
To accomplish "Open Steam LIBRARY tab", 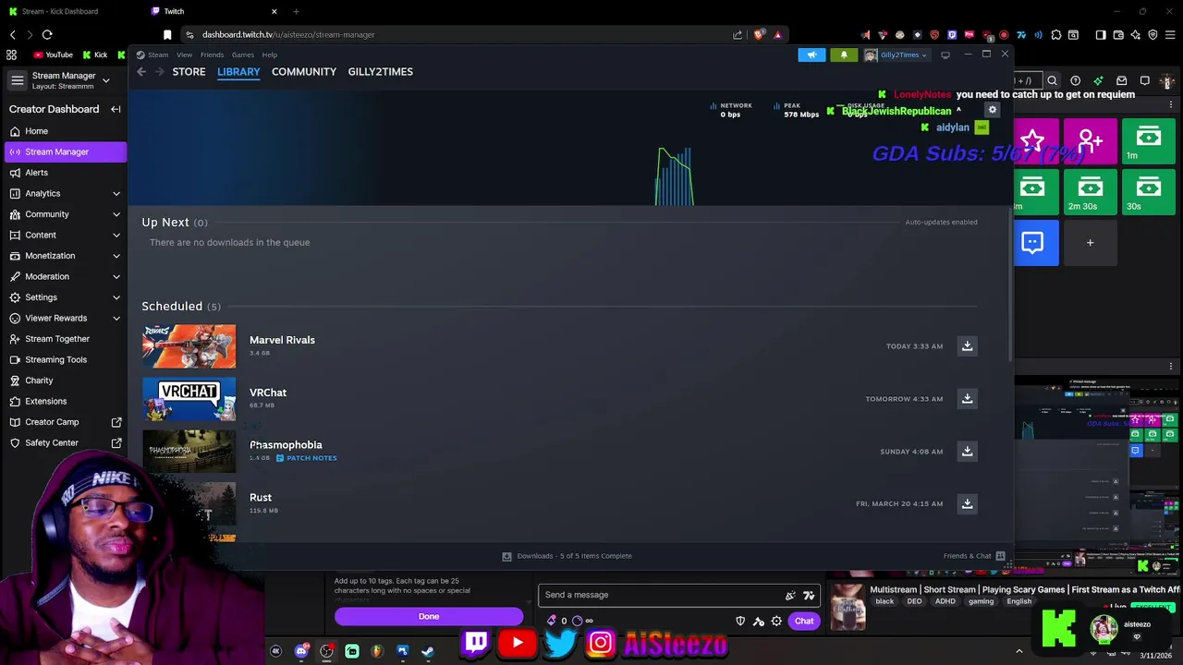I will (238, 71).
